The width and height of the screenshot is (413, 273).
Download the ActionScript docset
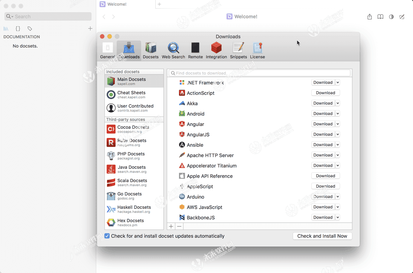tap(326, 93)
